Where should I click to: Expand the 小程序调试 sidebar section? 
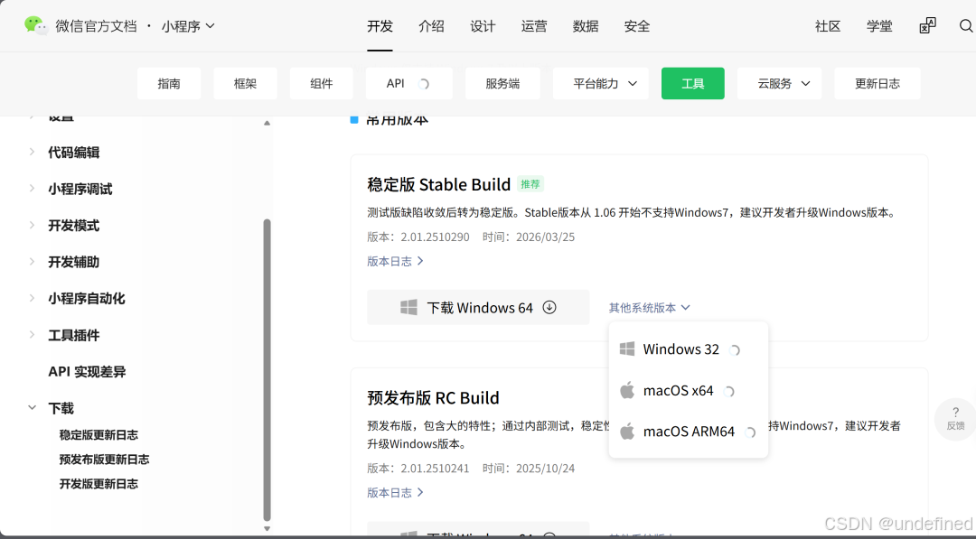click(x=32, y=189)
